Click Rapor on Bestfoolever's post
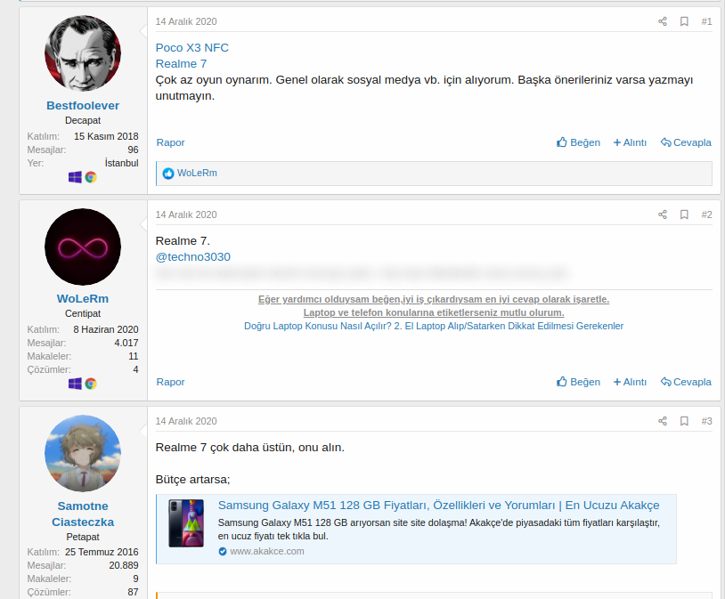 (170, 142)
